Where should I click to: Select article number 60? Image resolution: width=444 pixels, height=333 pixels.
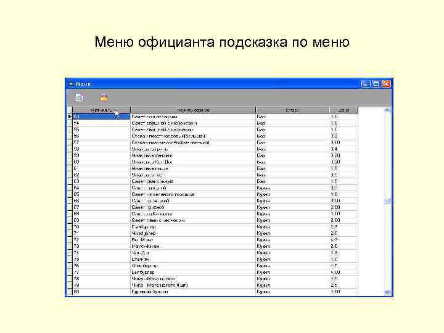pyautogui.click(x=101, y=162)
